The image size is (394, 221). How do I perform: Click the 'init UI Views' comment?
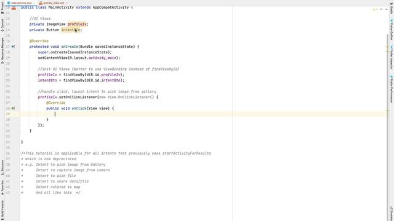pos(108,69)
